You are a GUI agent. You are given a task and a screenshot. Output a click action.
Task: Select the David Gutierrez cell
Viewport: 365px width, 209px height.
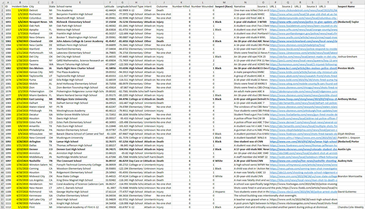point(351,192)
